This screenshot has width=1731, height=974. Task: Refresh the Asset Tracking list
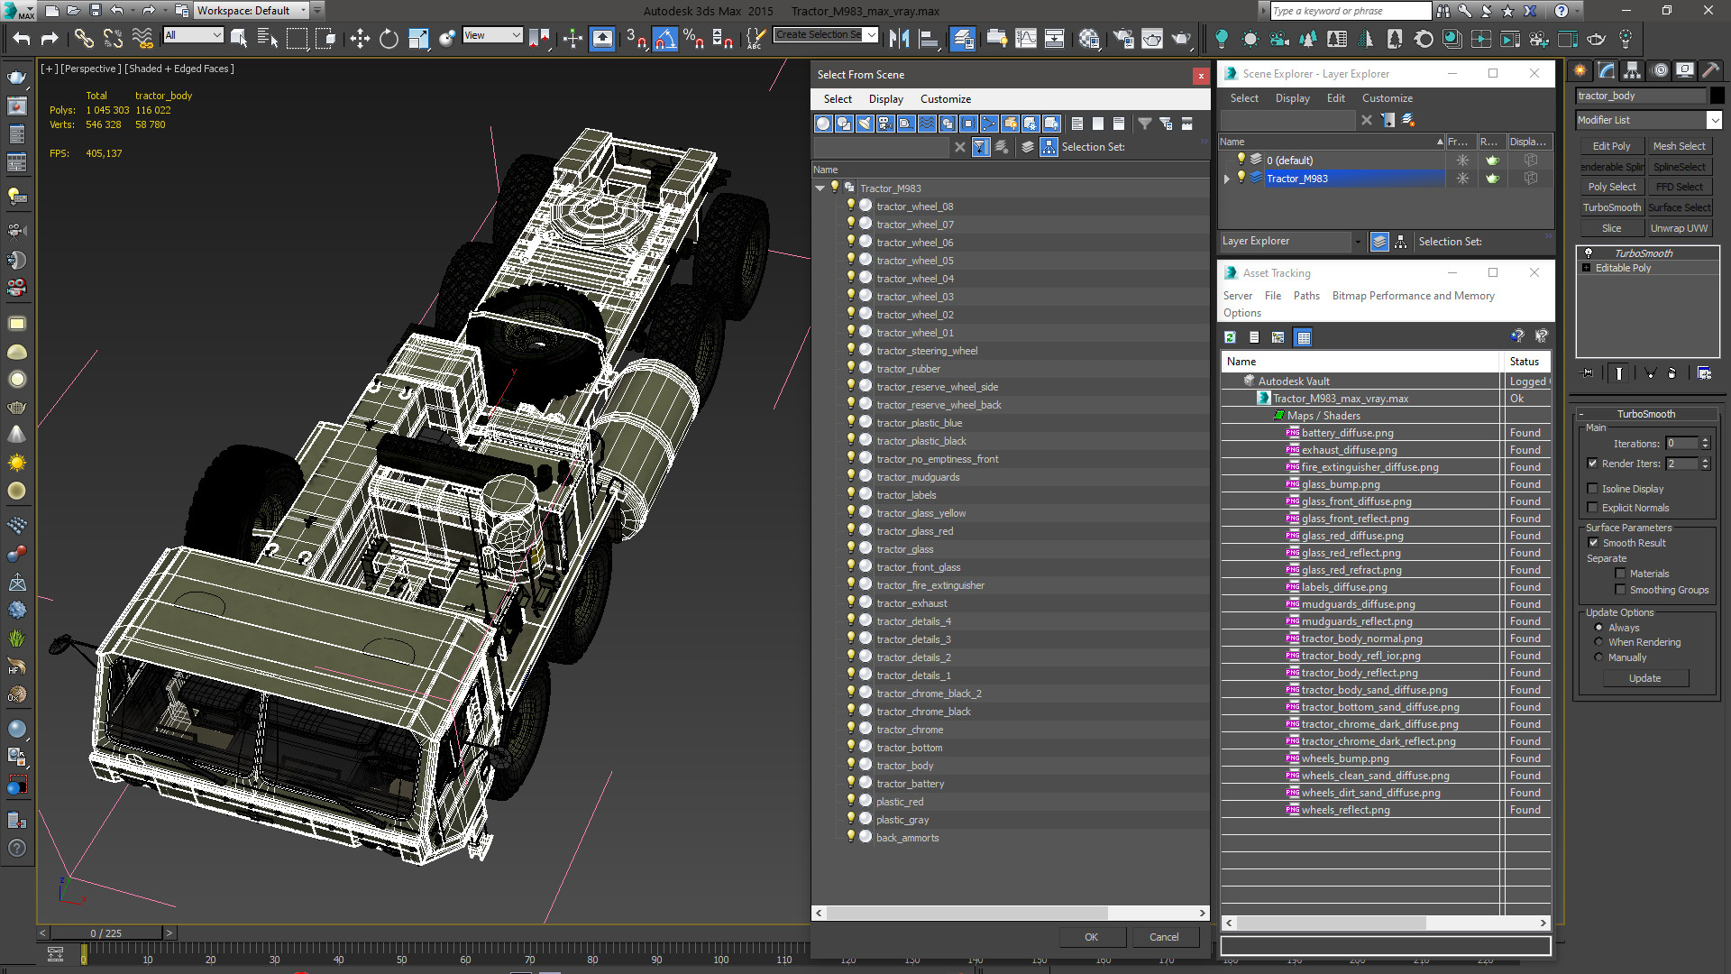click(1230, 337)
